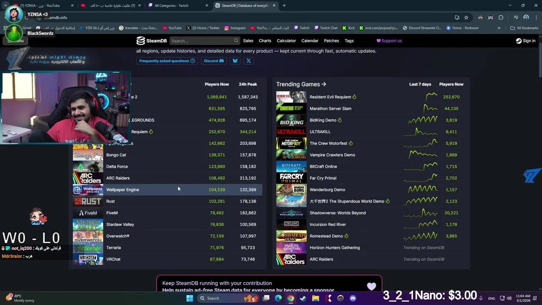The image size is (542, 305).
Task: Open the Twitch bookmark in bookmarks bar
Action: coord(301,28)
